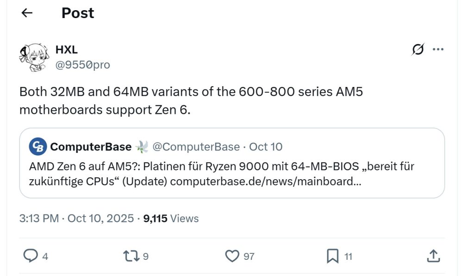The height and width of the screenshot is (276, 474).
Task: Bookmark this post
Action: pyautogui.click(x=332, y=256)
